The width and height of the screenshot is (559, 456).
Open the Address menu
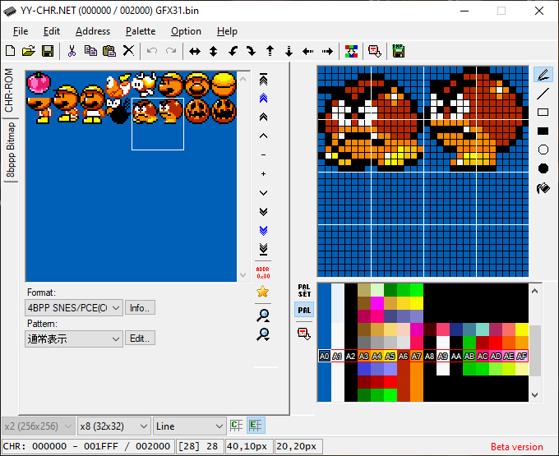(x=93, y=31)
